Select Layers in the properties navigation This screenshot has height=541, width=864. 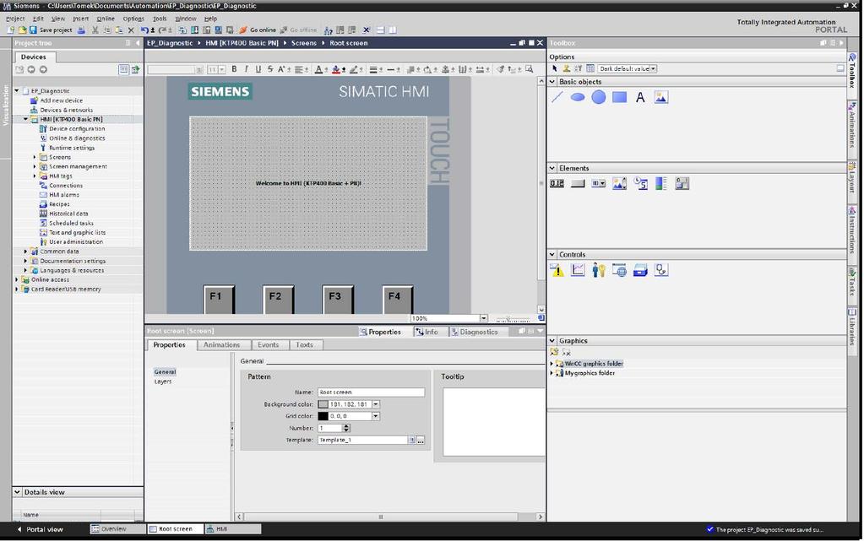point(162,381)
